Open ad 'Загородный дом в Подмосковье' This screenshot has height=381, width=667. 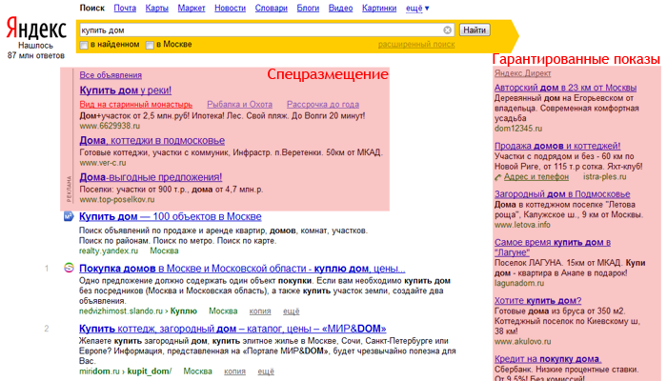coord(562,194)
